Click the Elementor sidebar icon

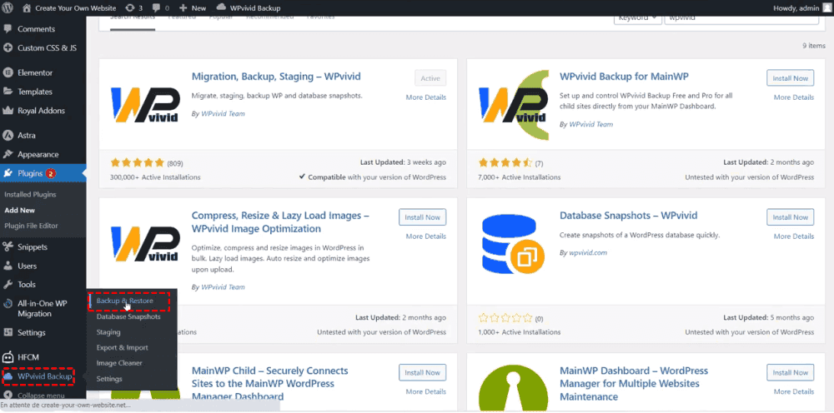[8, 72]
